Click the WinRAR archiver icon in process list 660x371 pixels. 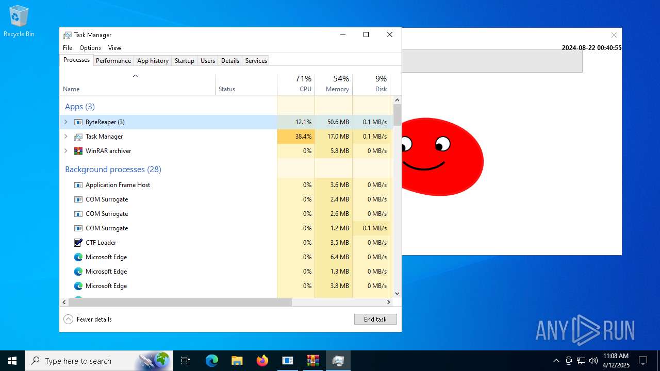[78, 151]
